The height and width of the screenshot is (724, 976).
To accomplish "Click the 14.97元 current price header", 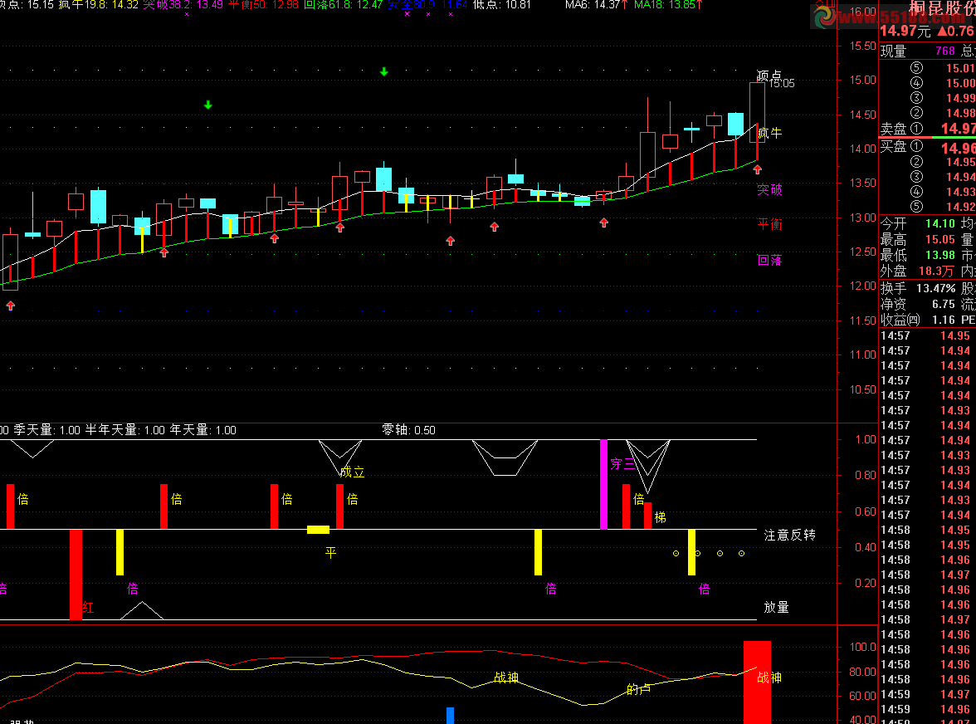I will coord(905,31).
